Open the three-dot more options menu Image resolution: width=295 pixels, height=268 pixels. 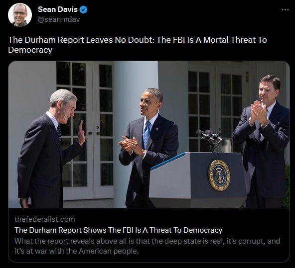point(285,10)
